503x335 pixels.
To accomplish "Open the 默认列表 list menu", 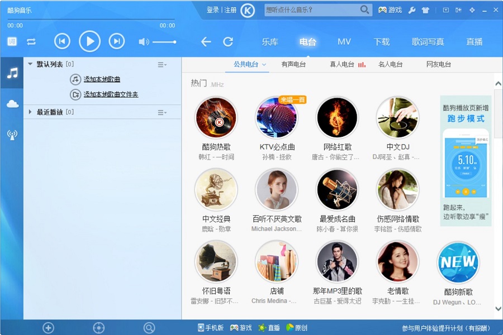I will (162, 65).
